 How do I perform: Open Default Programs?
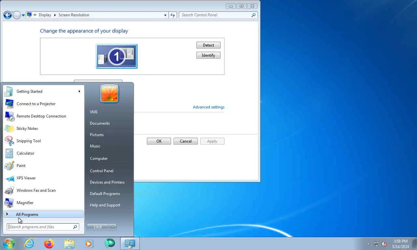coord(105,194)
